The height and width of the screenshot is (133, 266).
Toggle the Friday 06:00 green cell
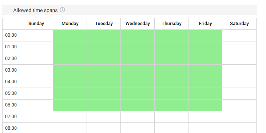coord(205,105)
